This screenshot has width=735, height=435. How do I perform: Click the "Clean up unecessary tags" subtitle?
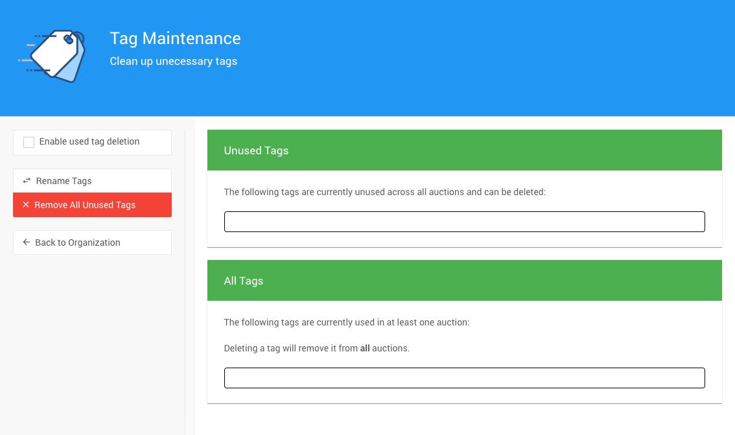coord(173,62)
